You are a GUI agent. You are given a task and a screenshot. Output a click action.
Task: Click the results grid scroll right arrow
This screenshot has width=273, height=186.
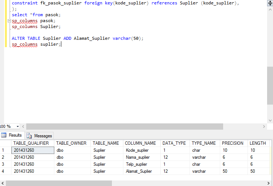[x=268, y=183]
